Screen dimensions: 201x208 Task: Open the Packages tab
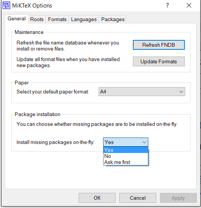[x=113, y=19]
